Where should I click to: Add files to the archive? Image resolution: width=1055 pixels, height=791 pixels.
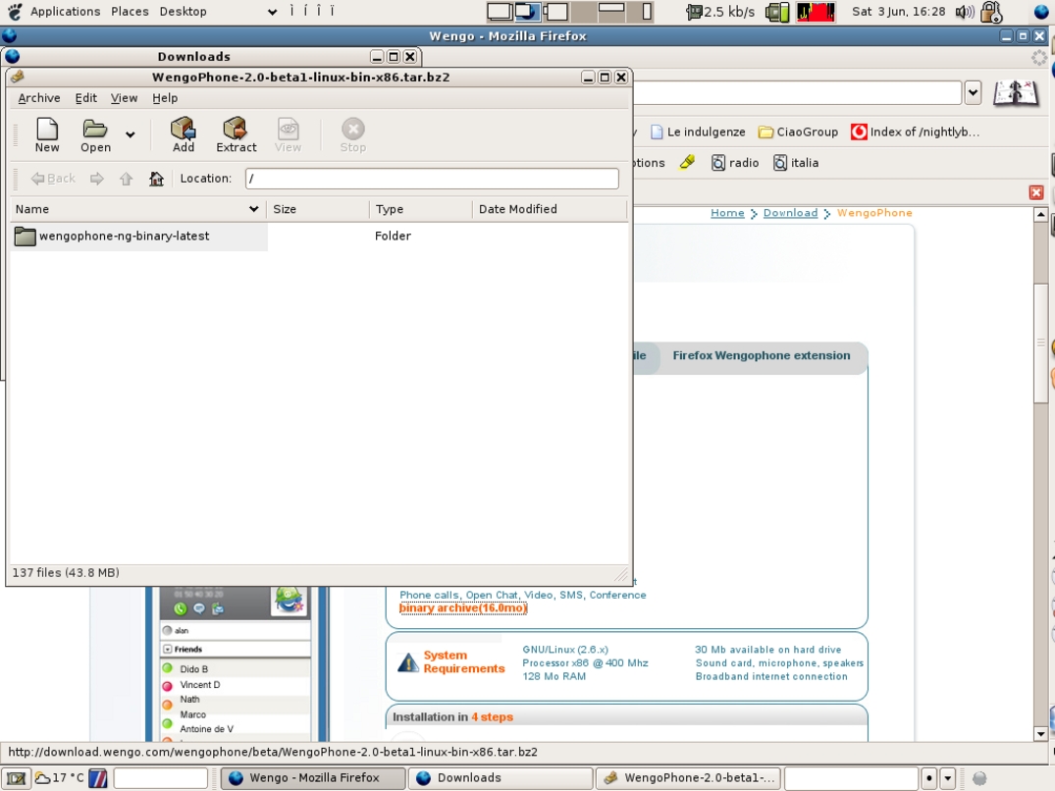point(183,134)
